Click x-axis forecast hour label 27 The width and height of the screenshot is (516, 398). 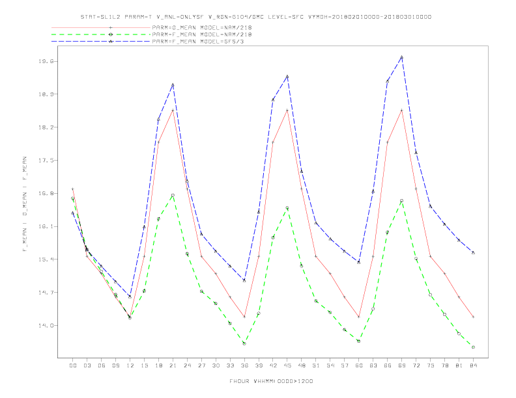tap(201, 365)
